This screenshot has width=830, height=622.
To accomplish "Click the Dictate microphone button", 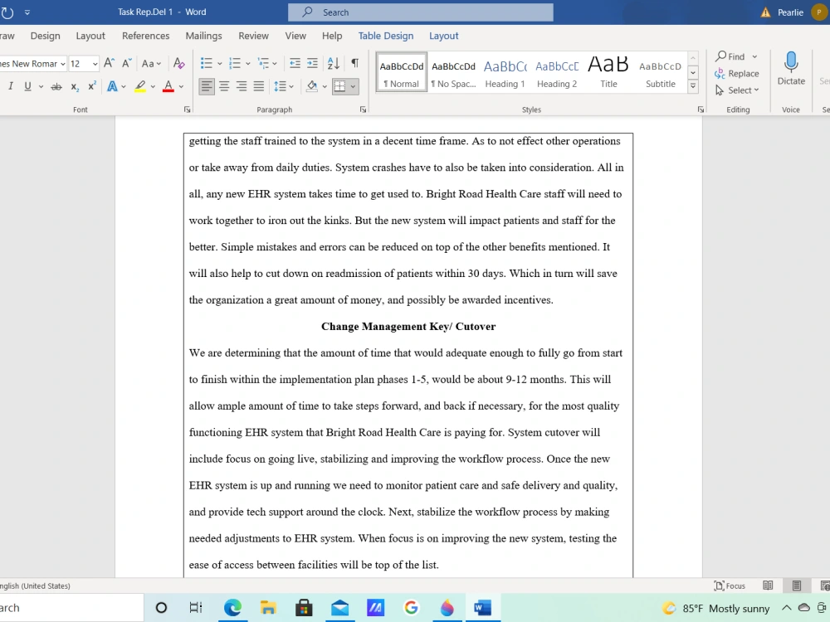I will coord(791,69).
